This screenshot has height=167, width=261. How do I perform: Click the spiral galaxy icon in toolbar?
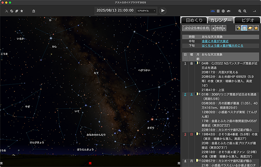[x=11, y=11]
